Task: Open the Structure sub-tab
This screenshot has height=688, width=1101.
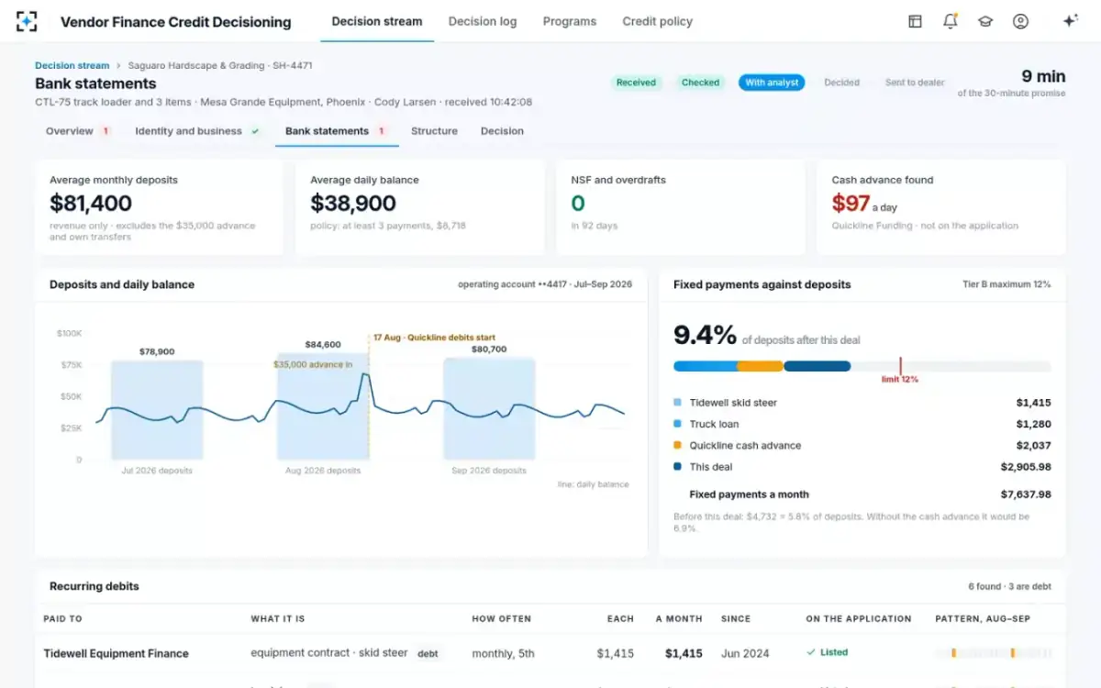Action: [x=434, y=131]
